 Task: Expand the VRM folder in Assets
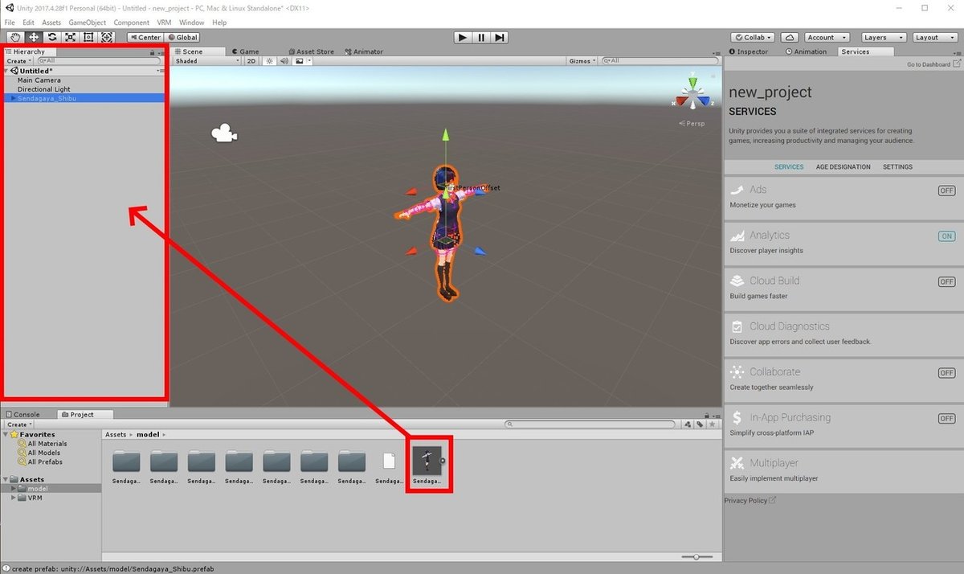14,498
